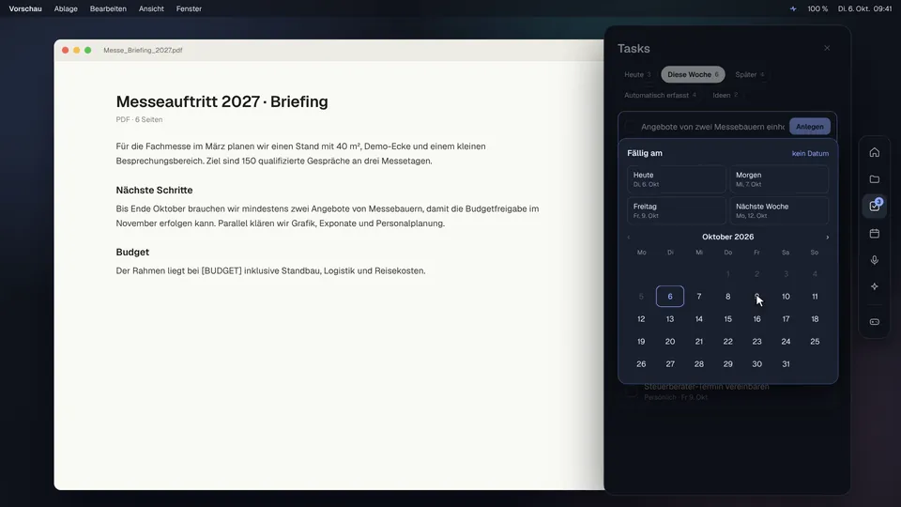The image size is (901, 507).
Task: Click the bottom card icon in the sidebar
Action: point(874,322)
